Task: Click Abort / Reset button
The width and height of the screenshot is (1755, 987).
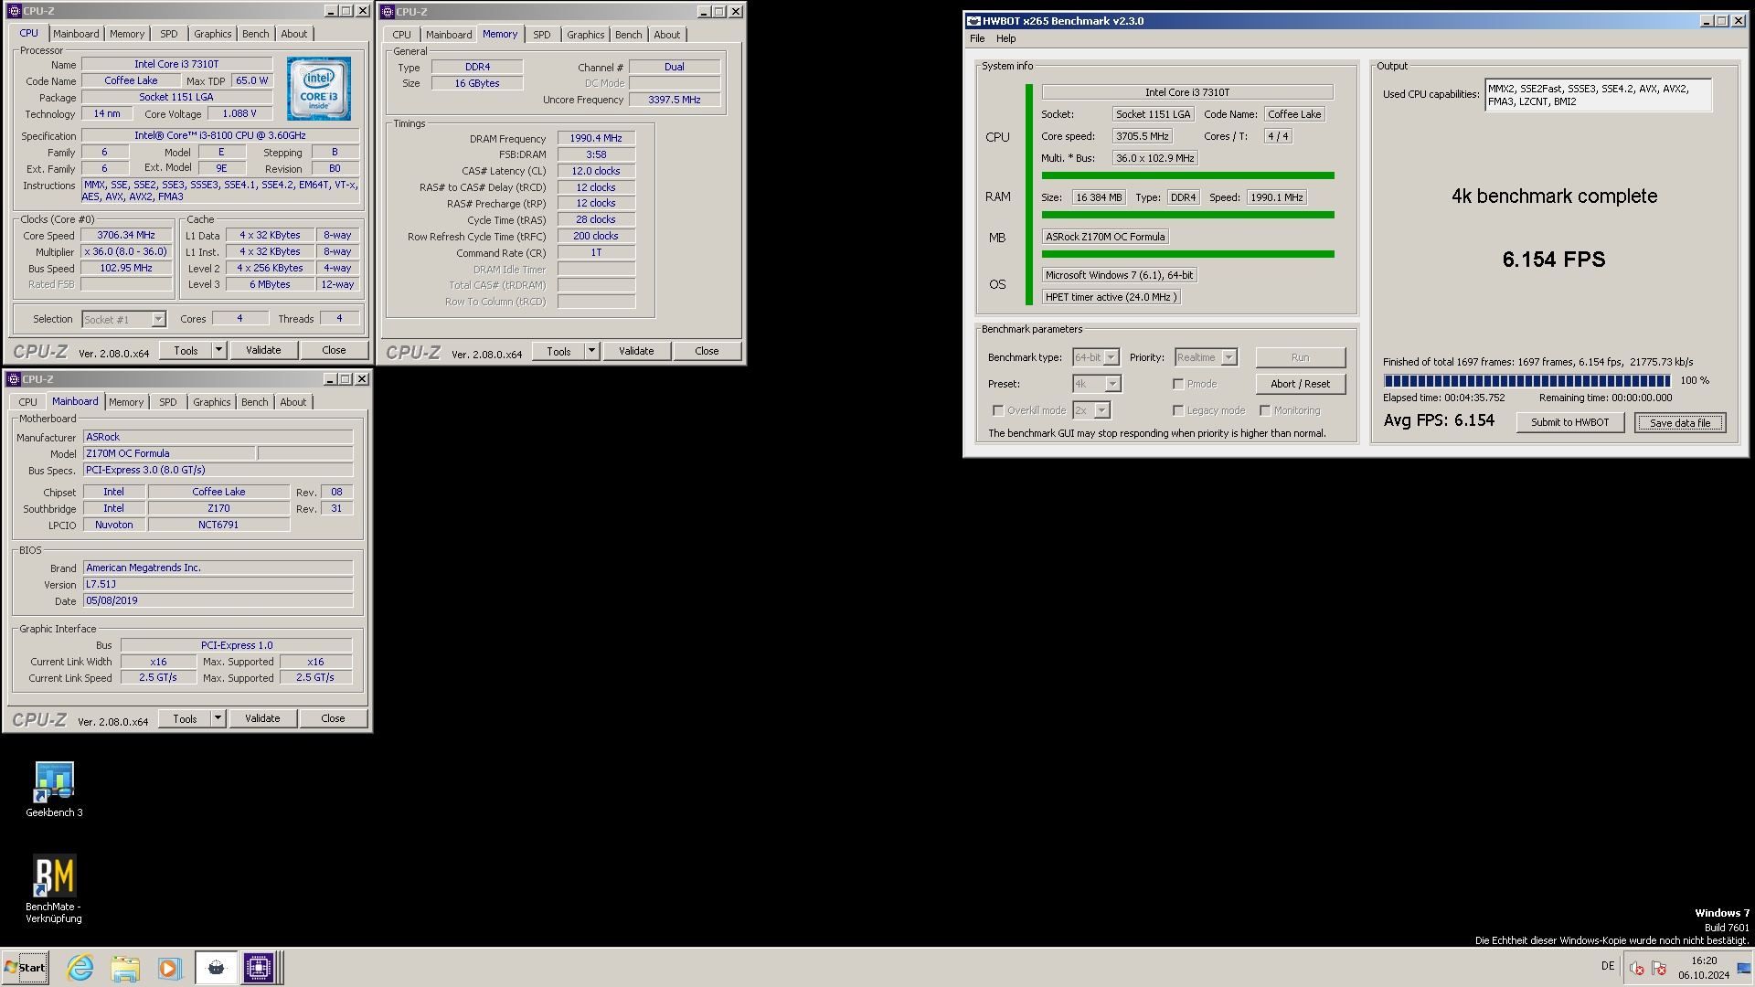Action: (1301, 384)
